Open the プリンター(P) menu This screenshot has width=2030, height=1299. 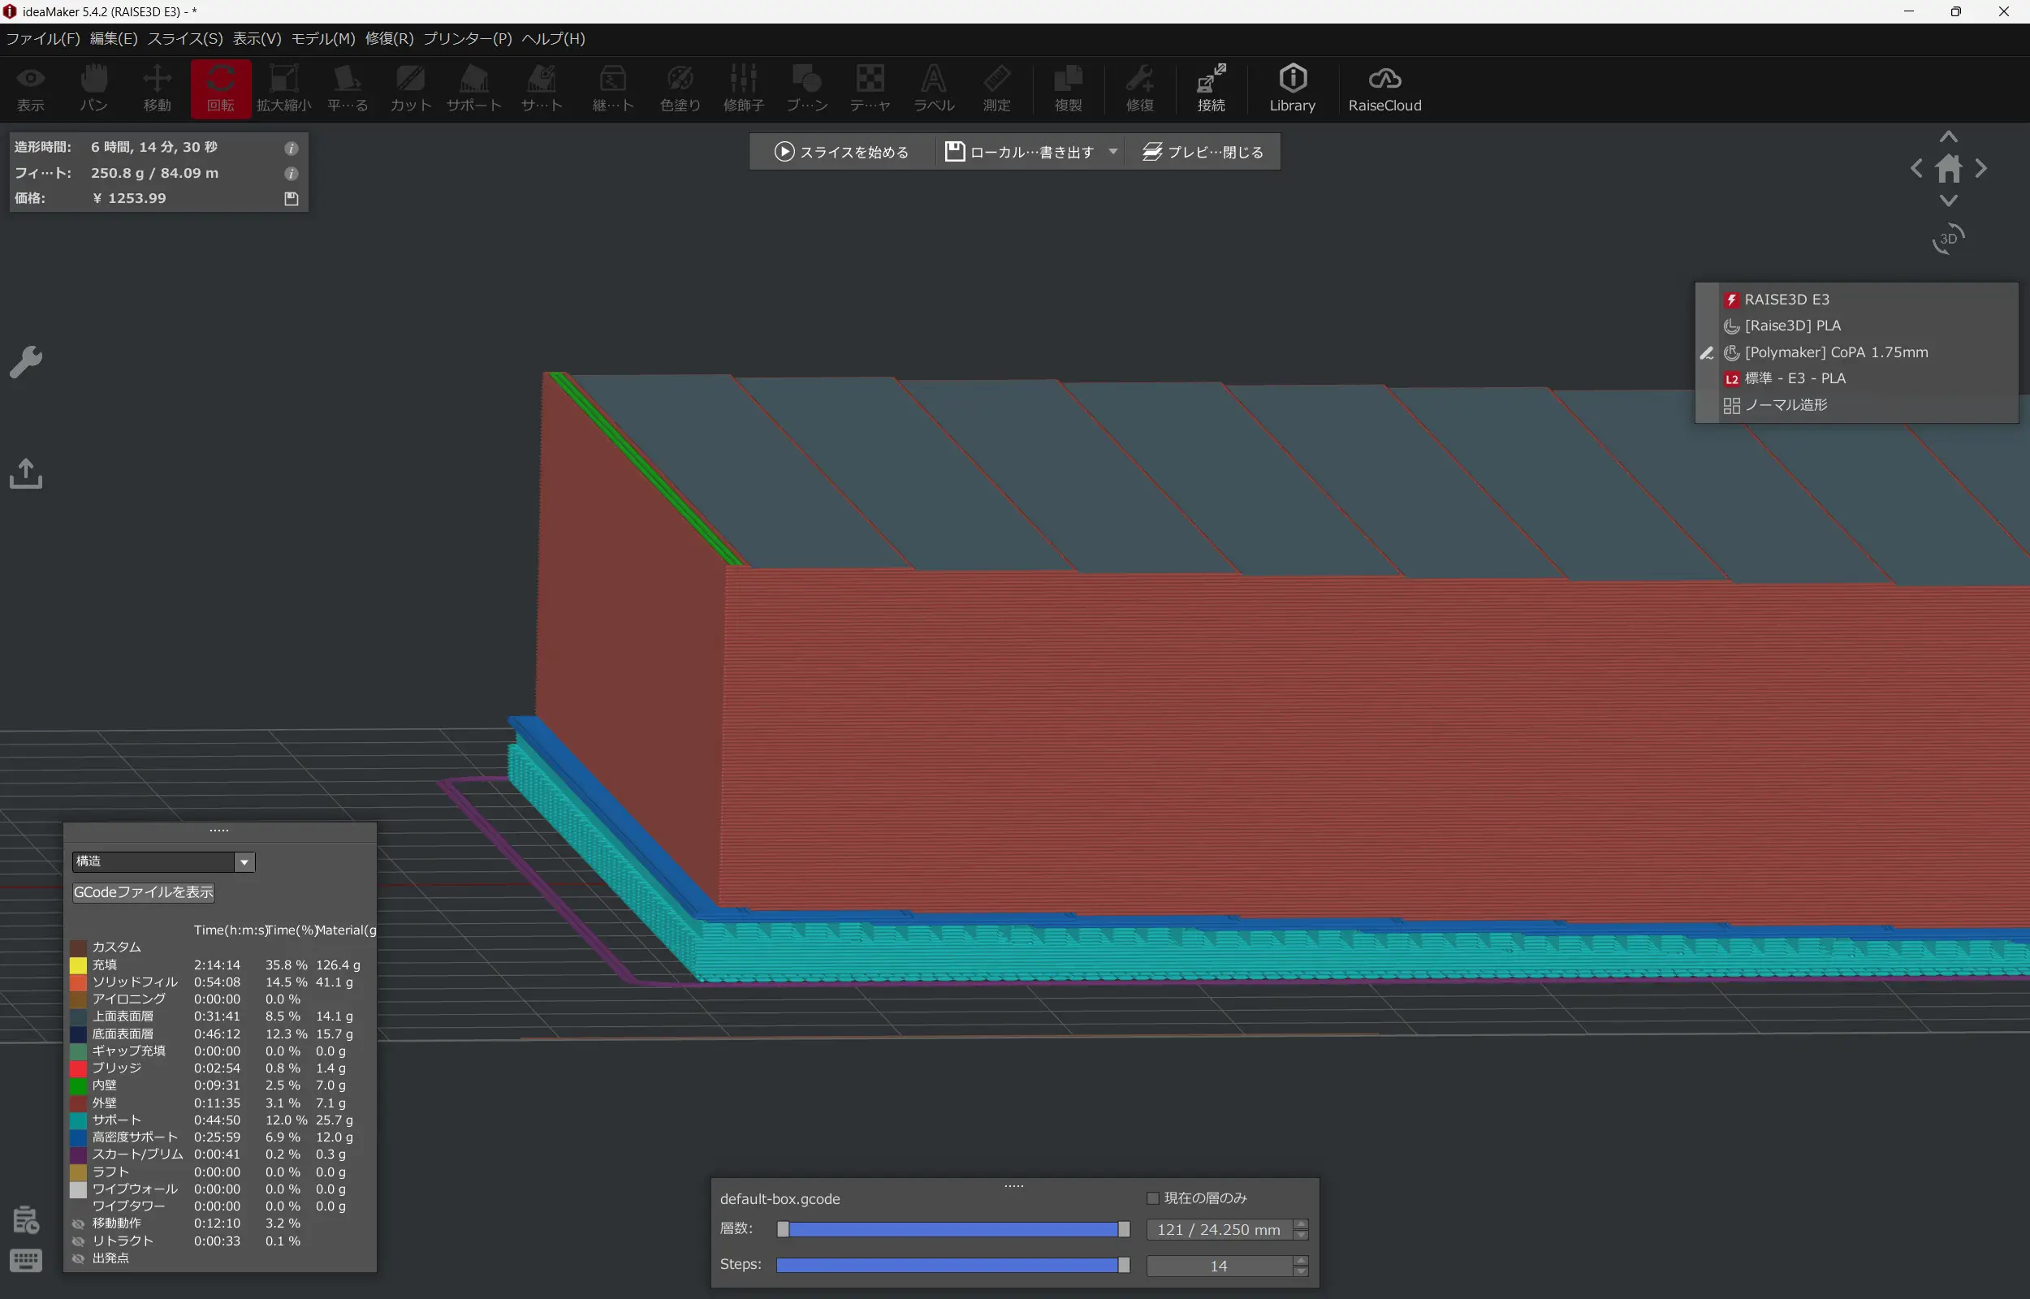point(467,39)
